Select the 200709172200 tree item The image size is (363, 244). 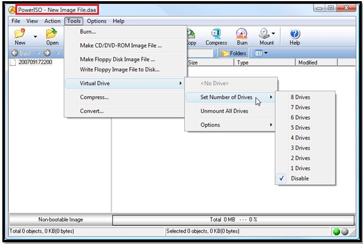pyautogui.click(x=35, y=62)
